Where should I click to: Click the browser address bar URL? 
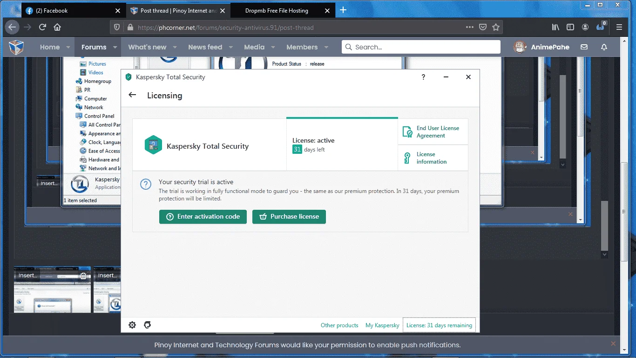(x=226, y=28)
